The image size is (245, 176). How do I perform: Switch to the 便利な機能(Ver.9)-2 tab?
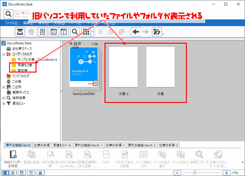click(x=142, y=145)
